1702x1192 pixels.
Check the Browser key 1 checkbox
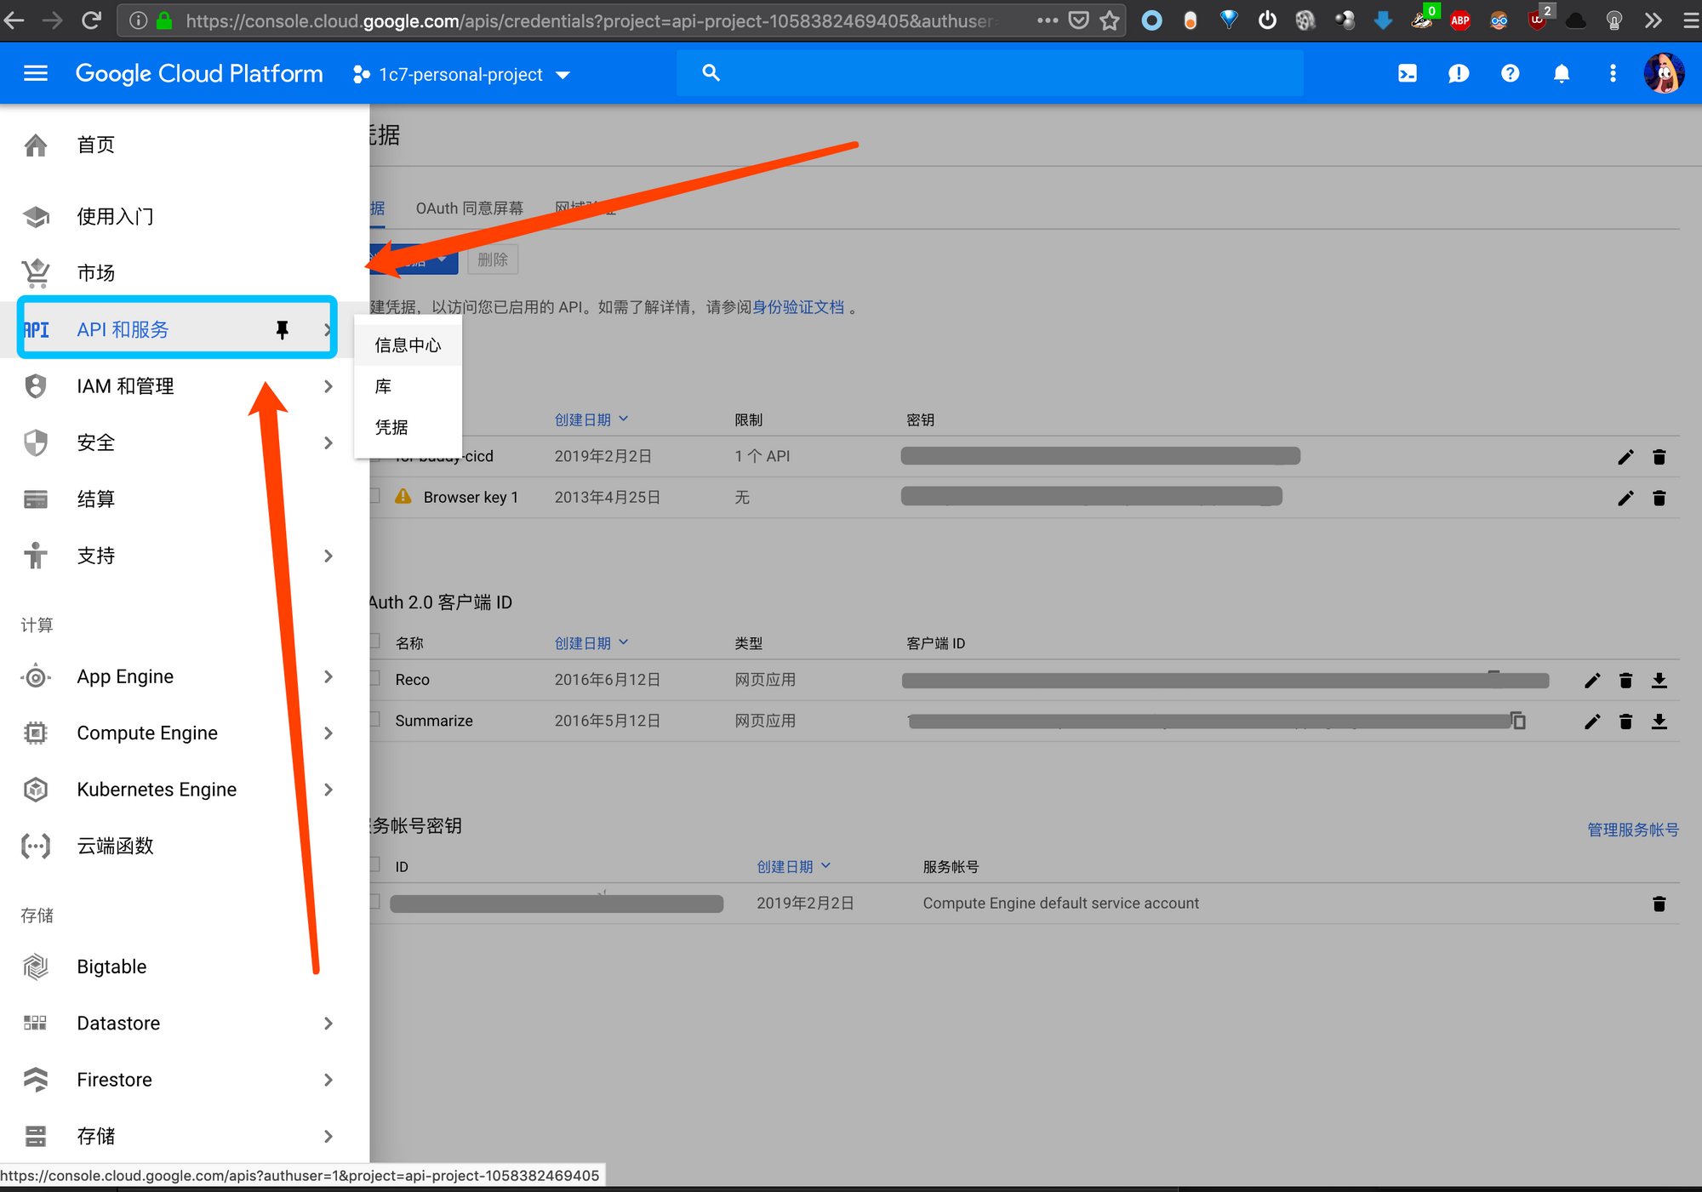coord(374,496)
